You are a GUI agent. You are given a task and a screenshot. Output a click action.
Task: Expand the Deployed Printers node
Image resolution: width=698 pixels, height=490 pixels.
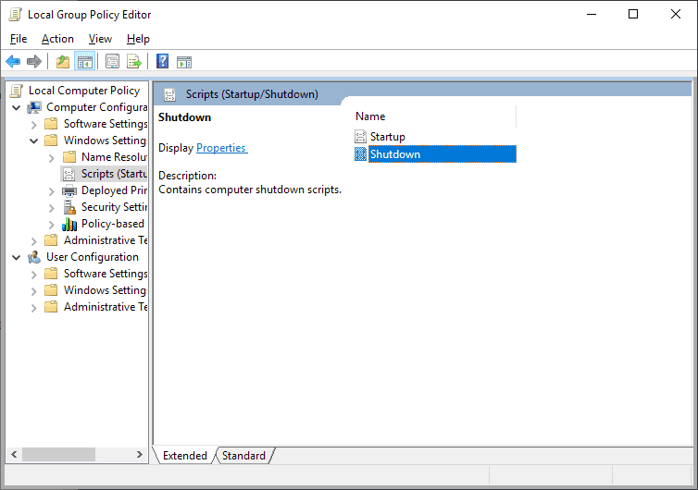point(52,191)
